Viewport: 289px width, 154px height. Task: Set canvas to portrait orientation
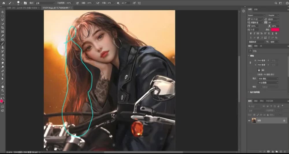click(x=259, y=70)
